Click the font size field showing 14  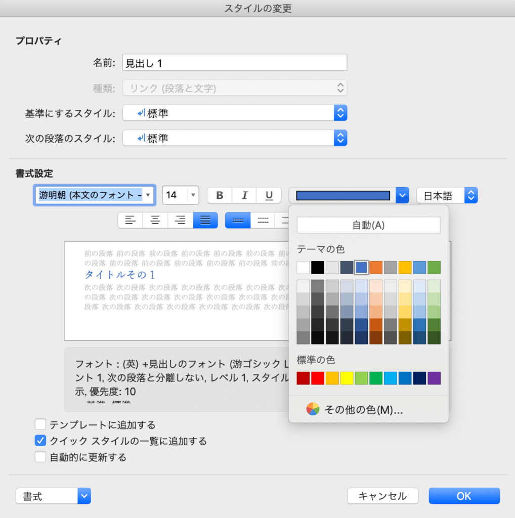point(176,195)
